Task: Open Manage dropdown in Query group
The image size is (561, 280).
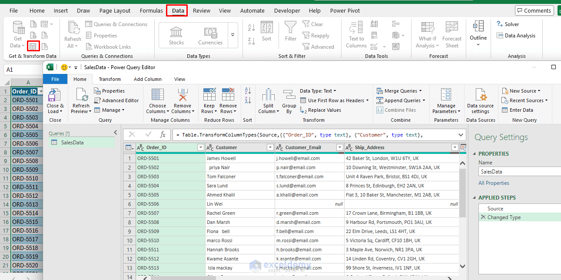Action: pos(109,110)
